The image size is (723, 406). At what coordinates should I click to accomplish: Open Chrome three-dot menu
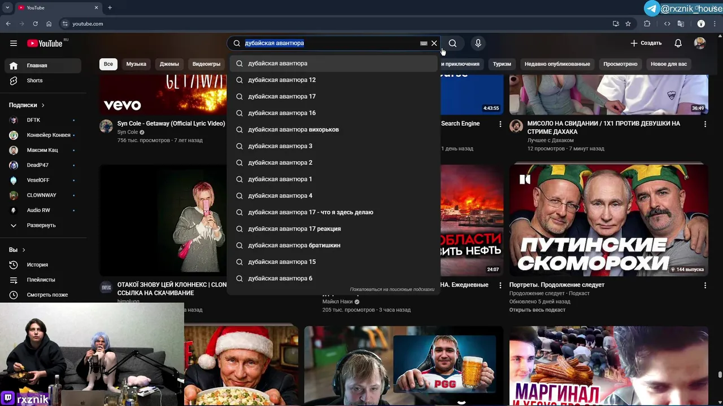[715, 24]
